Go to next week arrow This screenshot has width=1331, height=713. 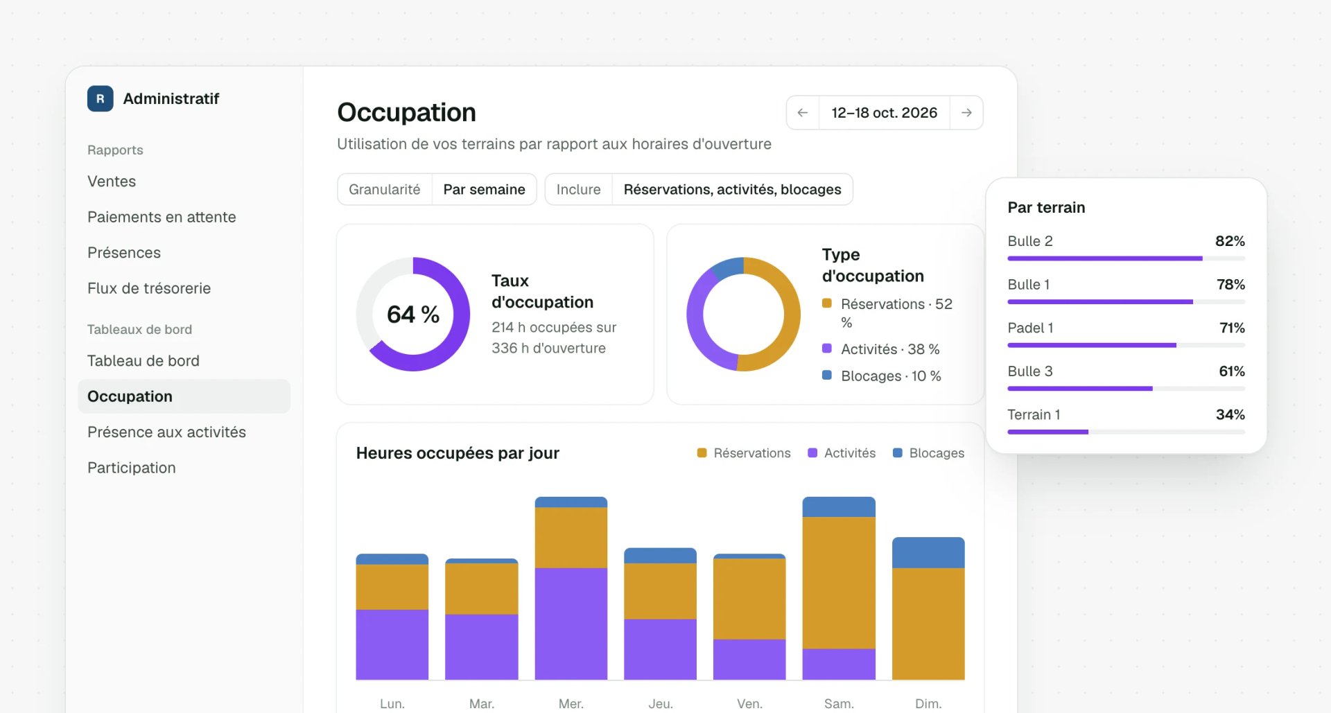[966, 112]
